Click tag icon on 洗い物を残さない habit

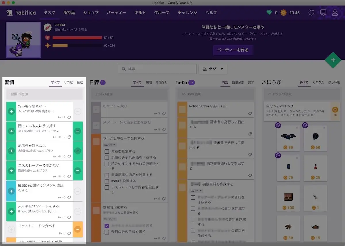click(x=69, y=117)
